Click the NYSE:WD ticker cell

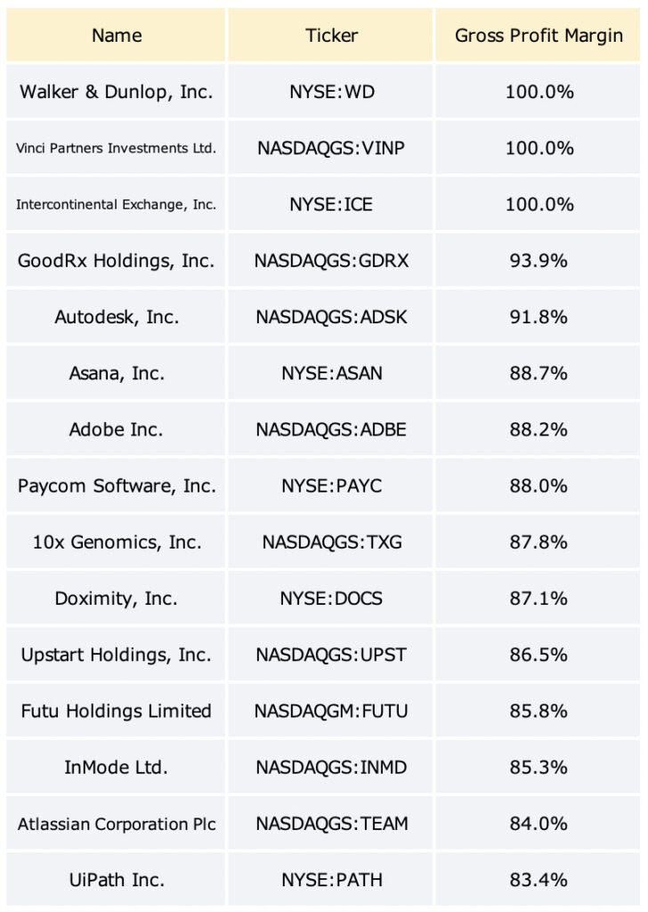(x=330, y=92)
